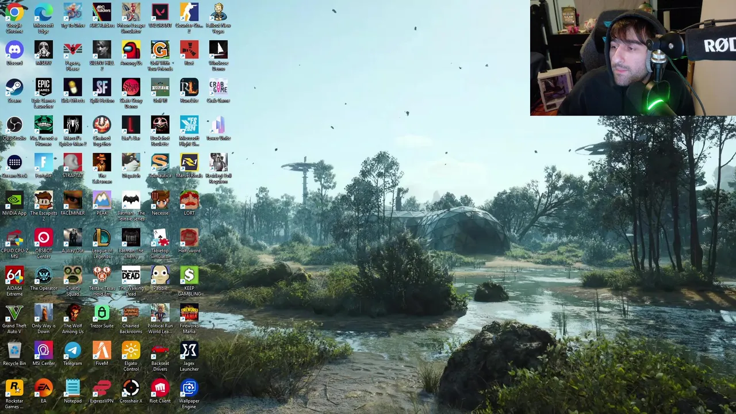The width and height of the screenshot is (736, 414).
Task: Select Marvel's Spider-Man 2 icon
Action: pyautogui.click(x=72, y=125)
